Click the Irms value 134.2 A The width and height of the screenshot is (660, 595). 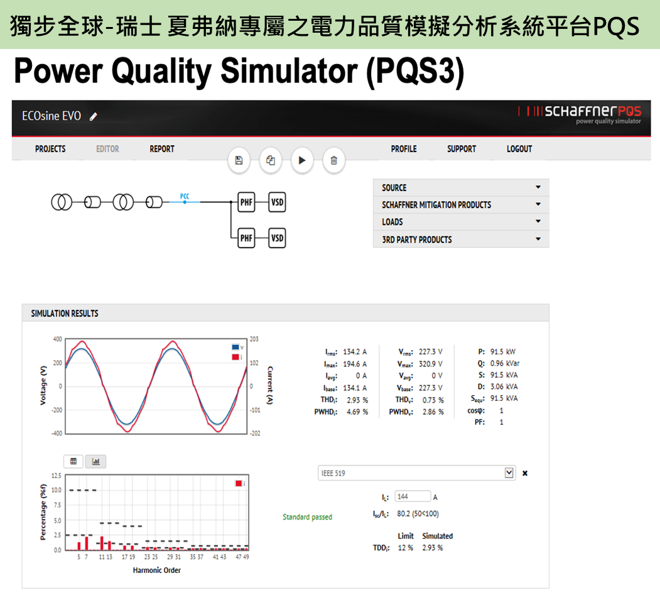click(355, 352)
